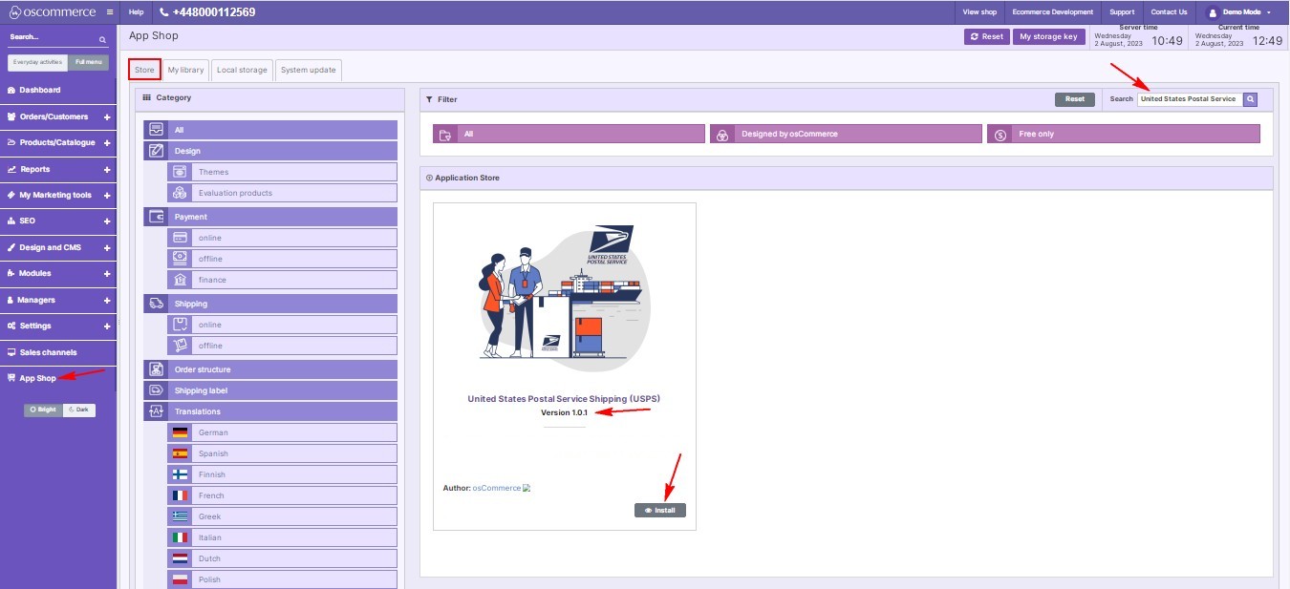
Task: Switch to Full menu mode
Action: click(x=88, y=62)
